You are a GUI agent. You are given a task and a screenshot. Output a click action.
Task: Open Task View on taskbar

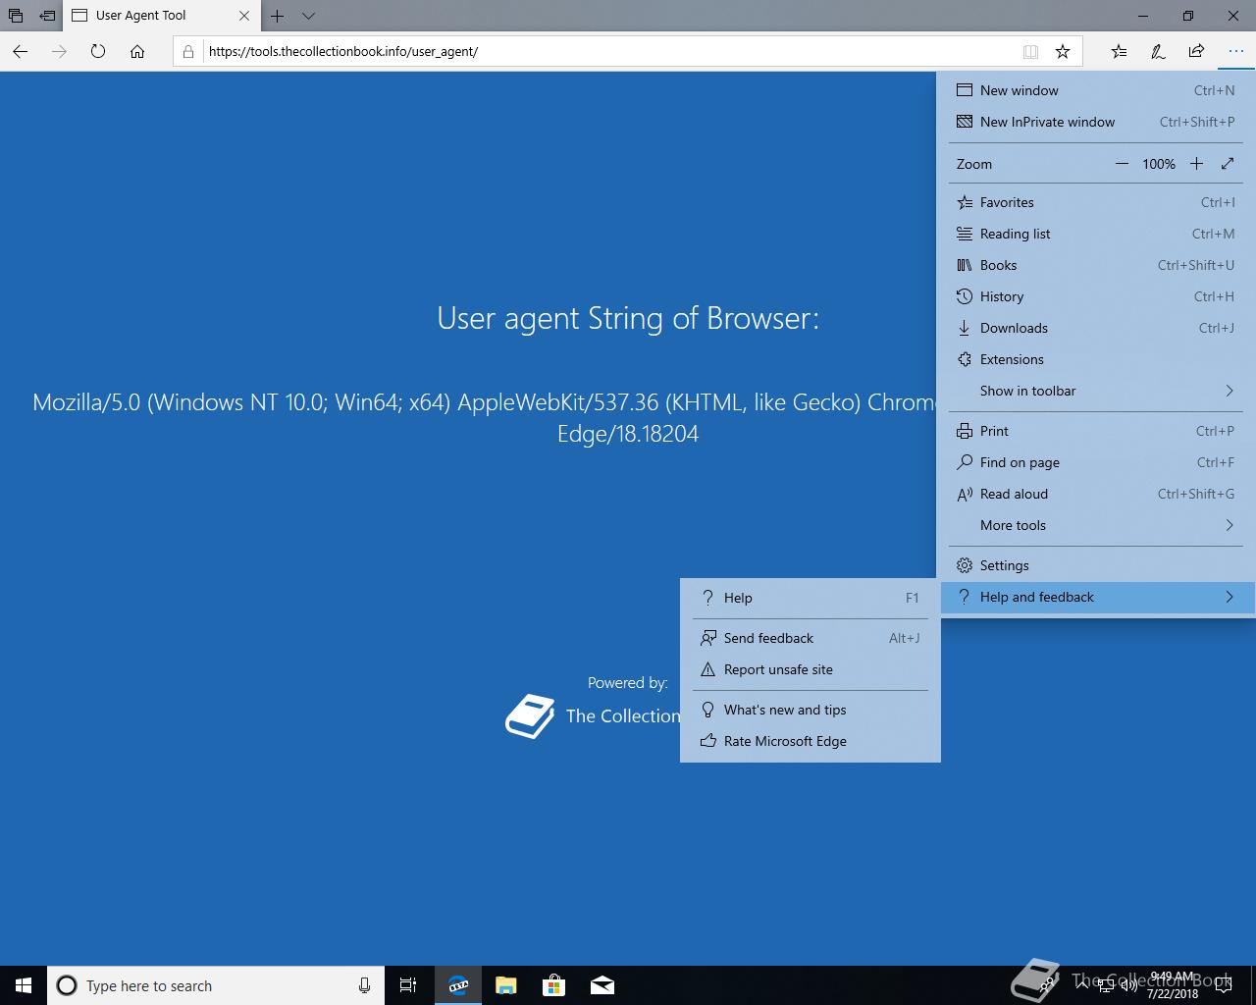click(x=408, y=985)
